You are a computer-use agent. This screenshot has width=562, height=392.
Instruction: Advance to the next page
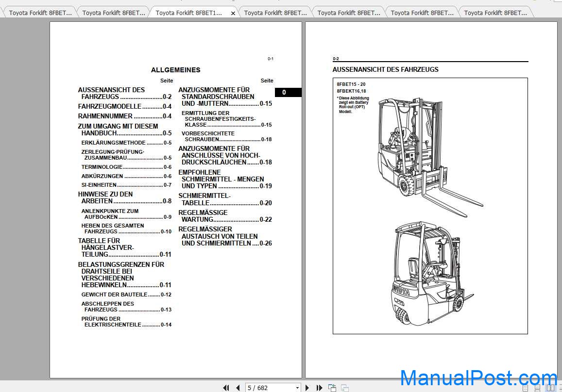(307, 388)
